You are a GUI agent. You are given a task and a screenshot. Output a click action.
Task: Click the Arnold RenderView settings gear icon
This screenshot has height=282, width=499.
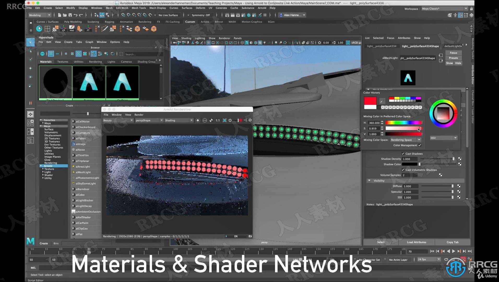click(250, 120)
